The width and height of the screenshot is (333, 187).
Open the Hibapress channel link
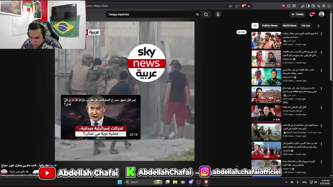pos(287,59)
